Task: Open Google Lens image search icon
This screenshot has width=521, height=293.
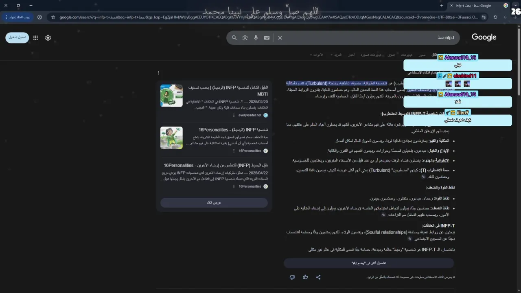Action: coord(245,37)
